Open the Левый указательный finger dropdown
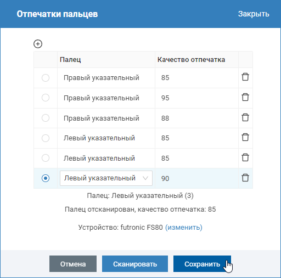This screenshot has height=278, width=281. tap(106, 178)
